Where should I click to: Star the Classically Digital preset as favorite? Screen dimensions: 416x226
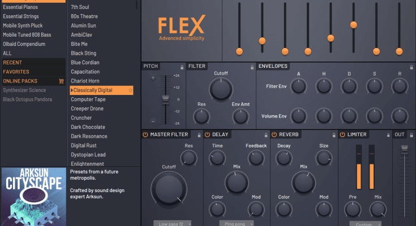click(130, 90)
